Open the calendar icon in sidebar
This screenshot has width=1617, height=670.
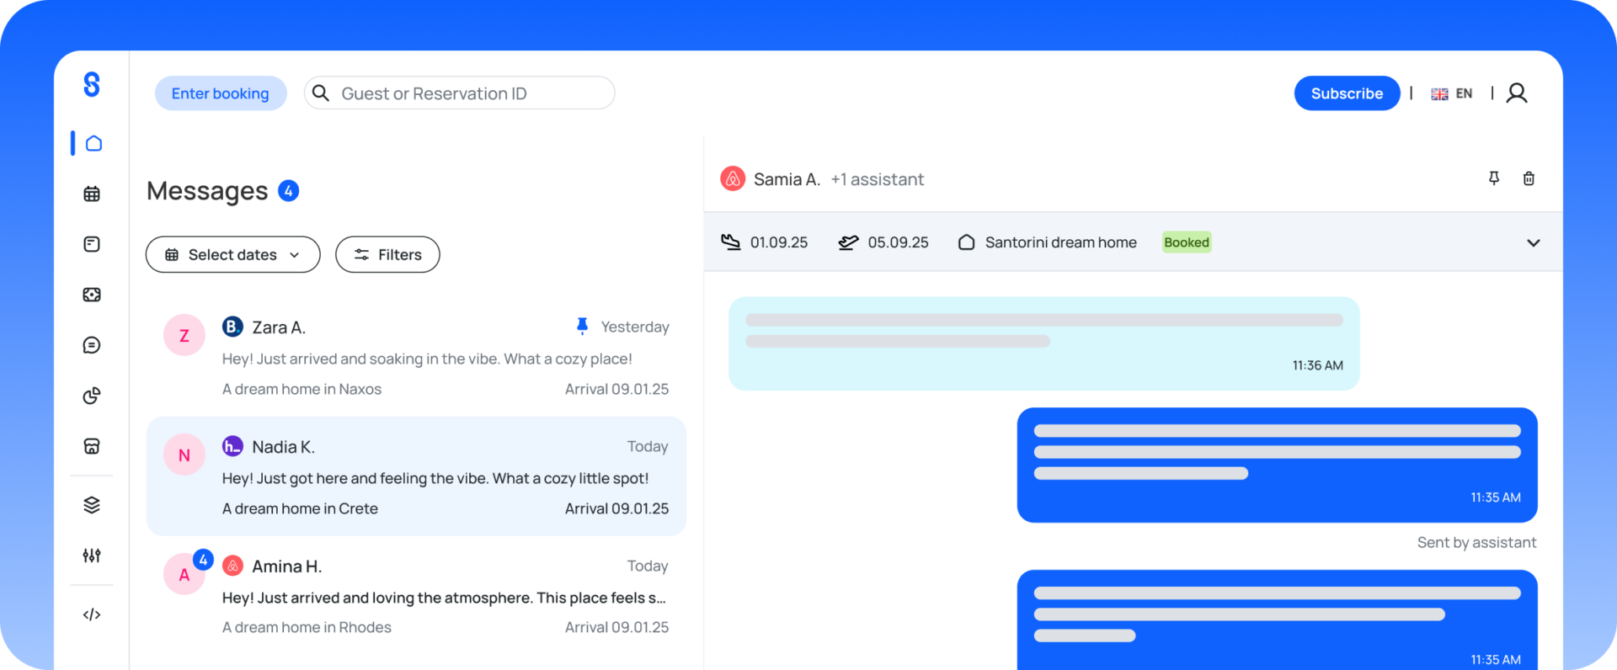click(92, 194)
